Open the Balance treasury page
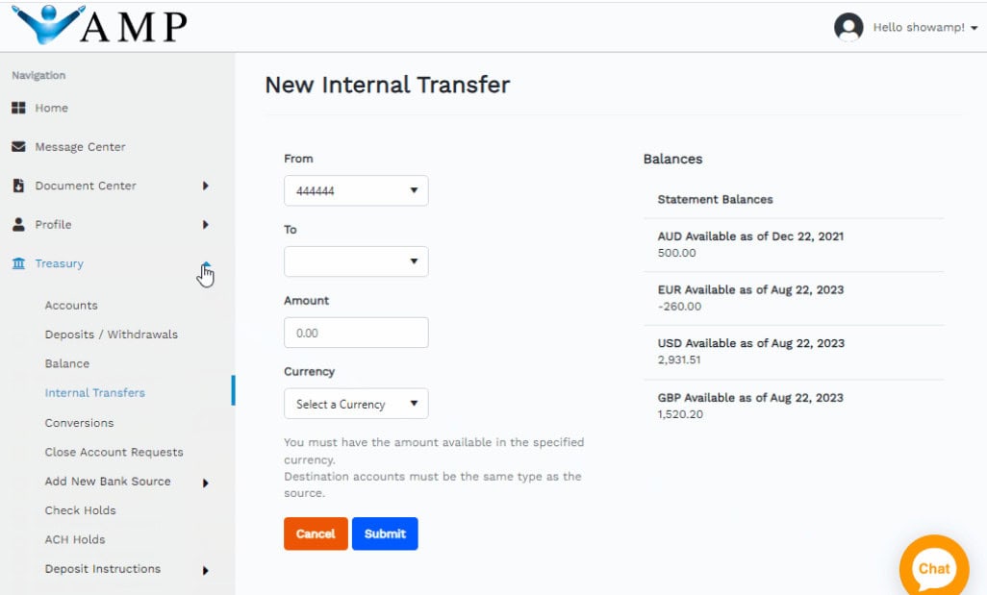 click(66, 363)
